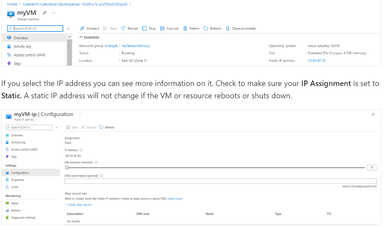Image resolution: width=384 pixels, height=230 pixels.
Task: Click the Stop toolbar button
Action: pos(149,28)
